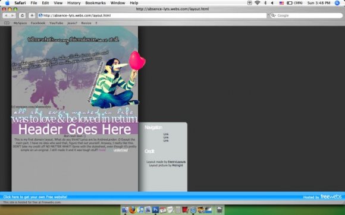Open the Wi-Fi status menu
The width and height of the screenshot is (345, 215).
coord(257,3)
